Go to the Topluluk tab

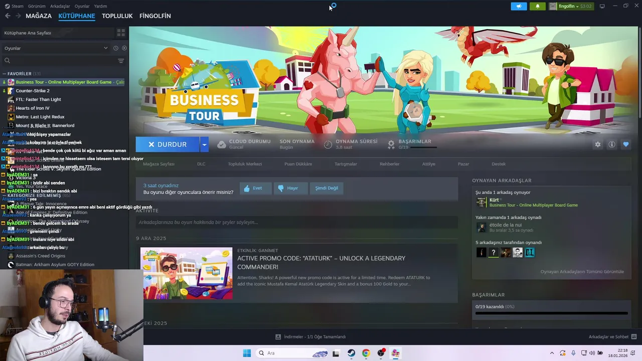[117, 16]
